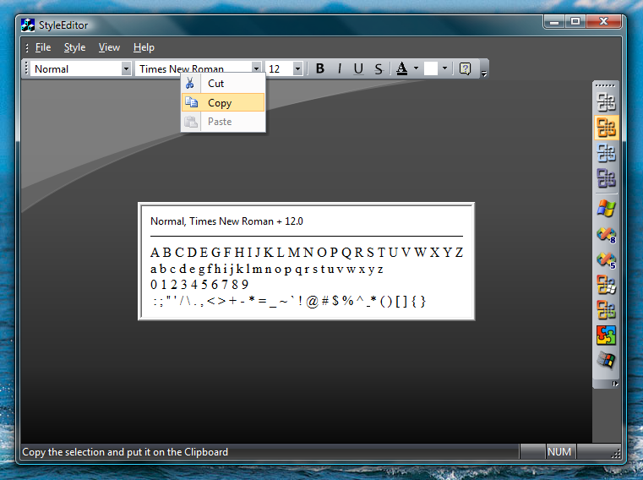Screen dimensions: 643x480
Task: Select the white Office theme icon
Action: tap(606, 102)
